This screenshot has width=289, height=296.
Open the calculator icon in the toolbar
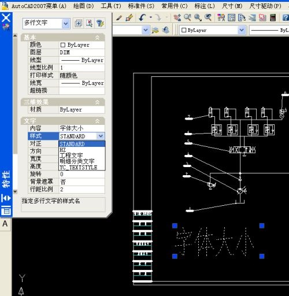(x=273, y=17)
